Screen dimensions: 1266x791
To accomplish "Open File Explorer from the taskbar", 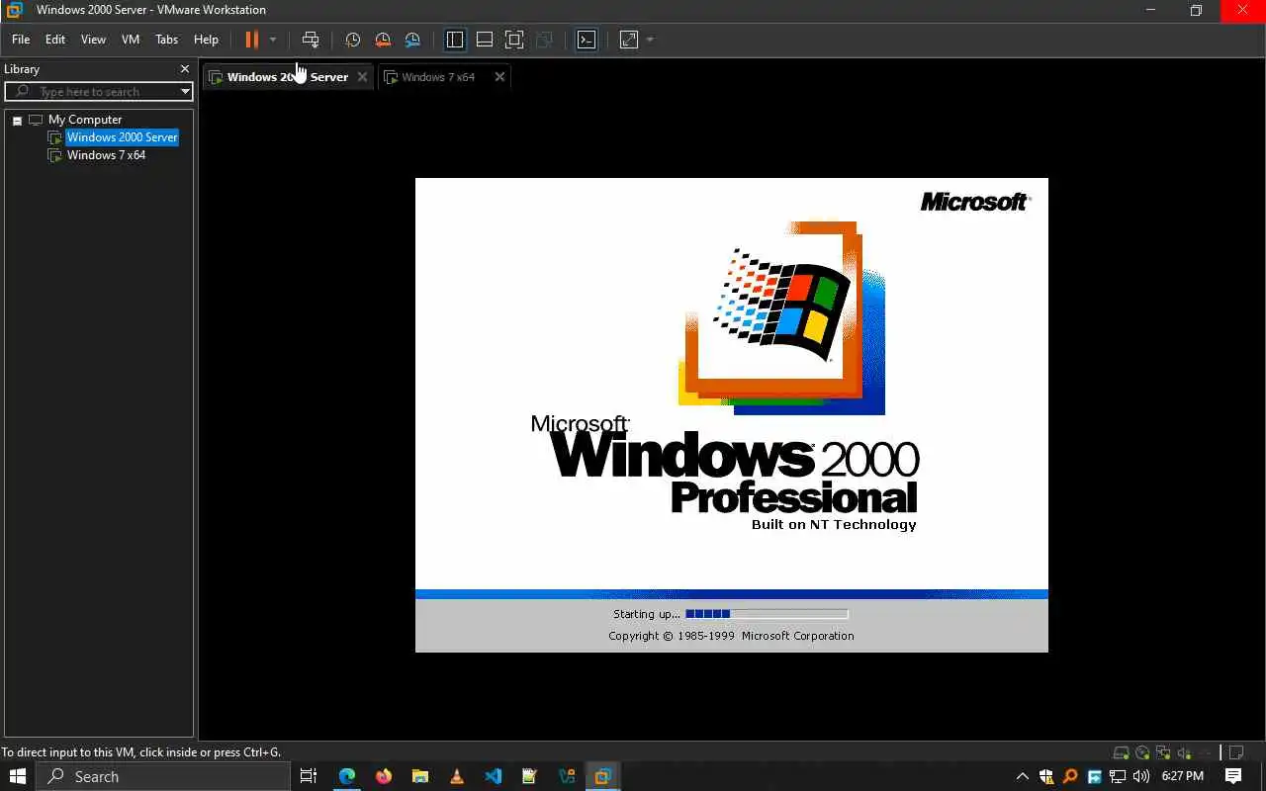I will click(x=420, y=776).
